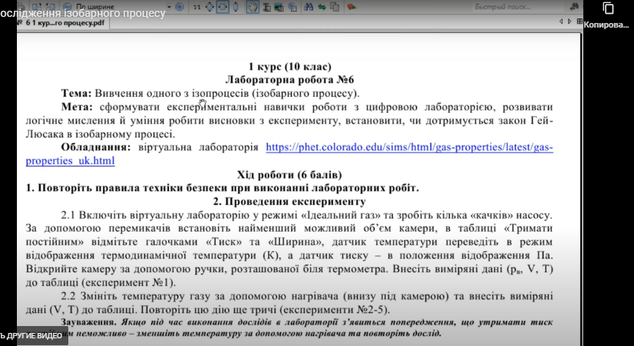Activate the snapshot image tool

(x=279, y=7)
